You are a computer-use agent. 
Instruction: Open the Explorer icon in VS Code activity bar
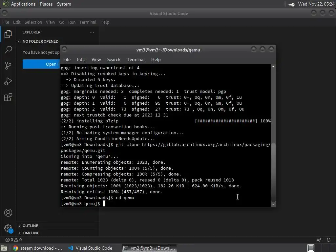tap(8, 34)
